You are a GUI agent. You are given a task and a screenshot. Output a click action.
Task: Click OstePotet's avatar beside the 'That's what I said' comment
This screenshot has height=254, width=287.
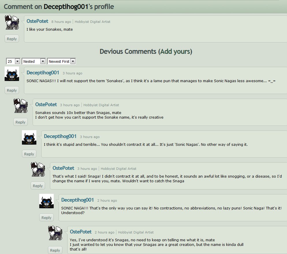[x=38, y=169]
